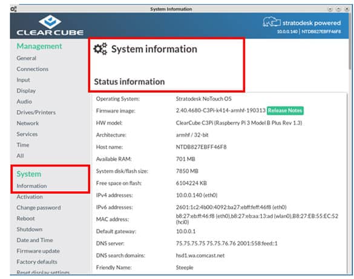Viewport: 354px width, 279px height.
Task: Open Date and Time settings
Action: tap(34, 240)
